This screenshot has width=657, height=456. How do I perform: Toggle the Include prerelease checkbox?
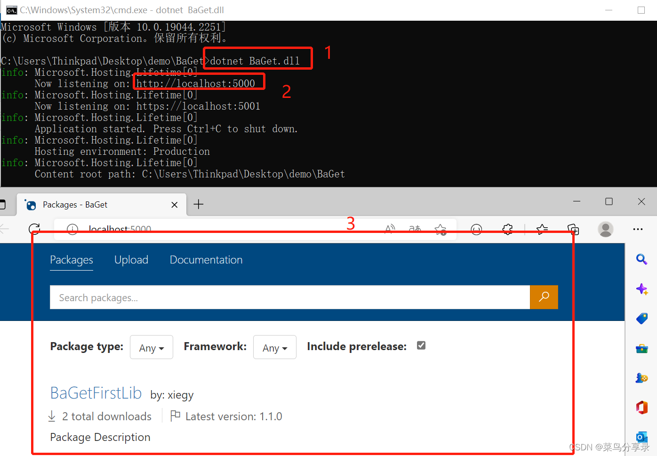tap(421, 345)
